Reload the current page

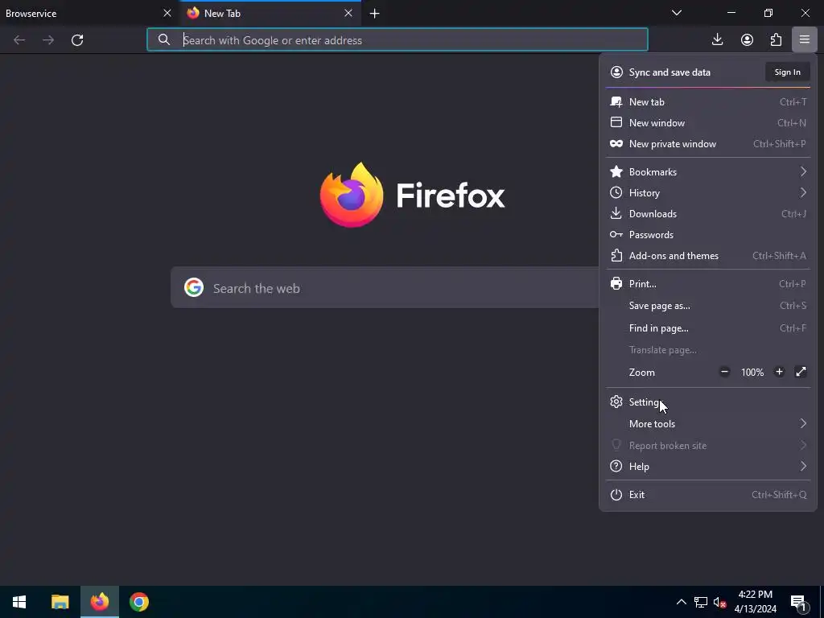click(x=77, y=40)
